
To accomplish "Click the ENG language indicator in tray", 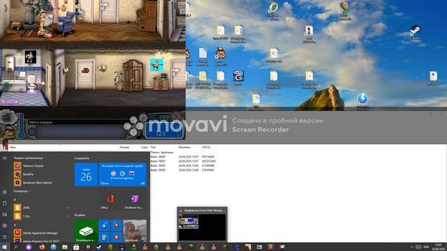I will click(426, 247).
